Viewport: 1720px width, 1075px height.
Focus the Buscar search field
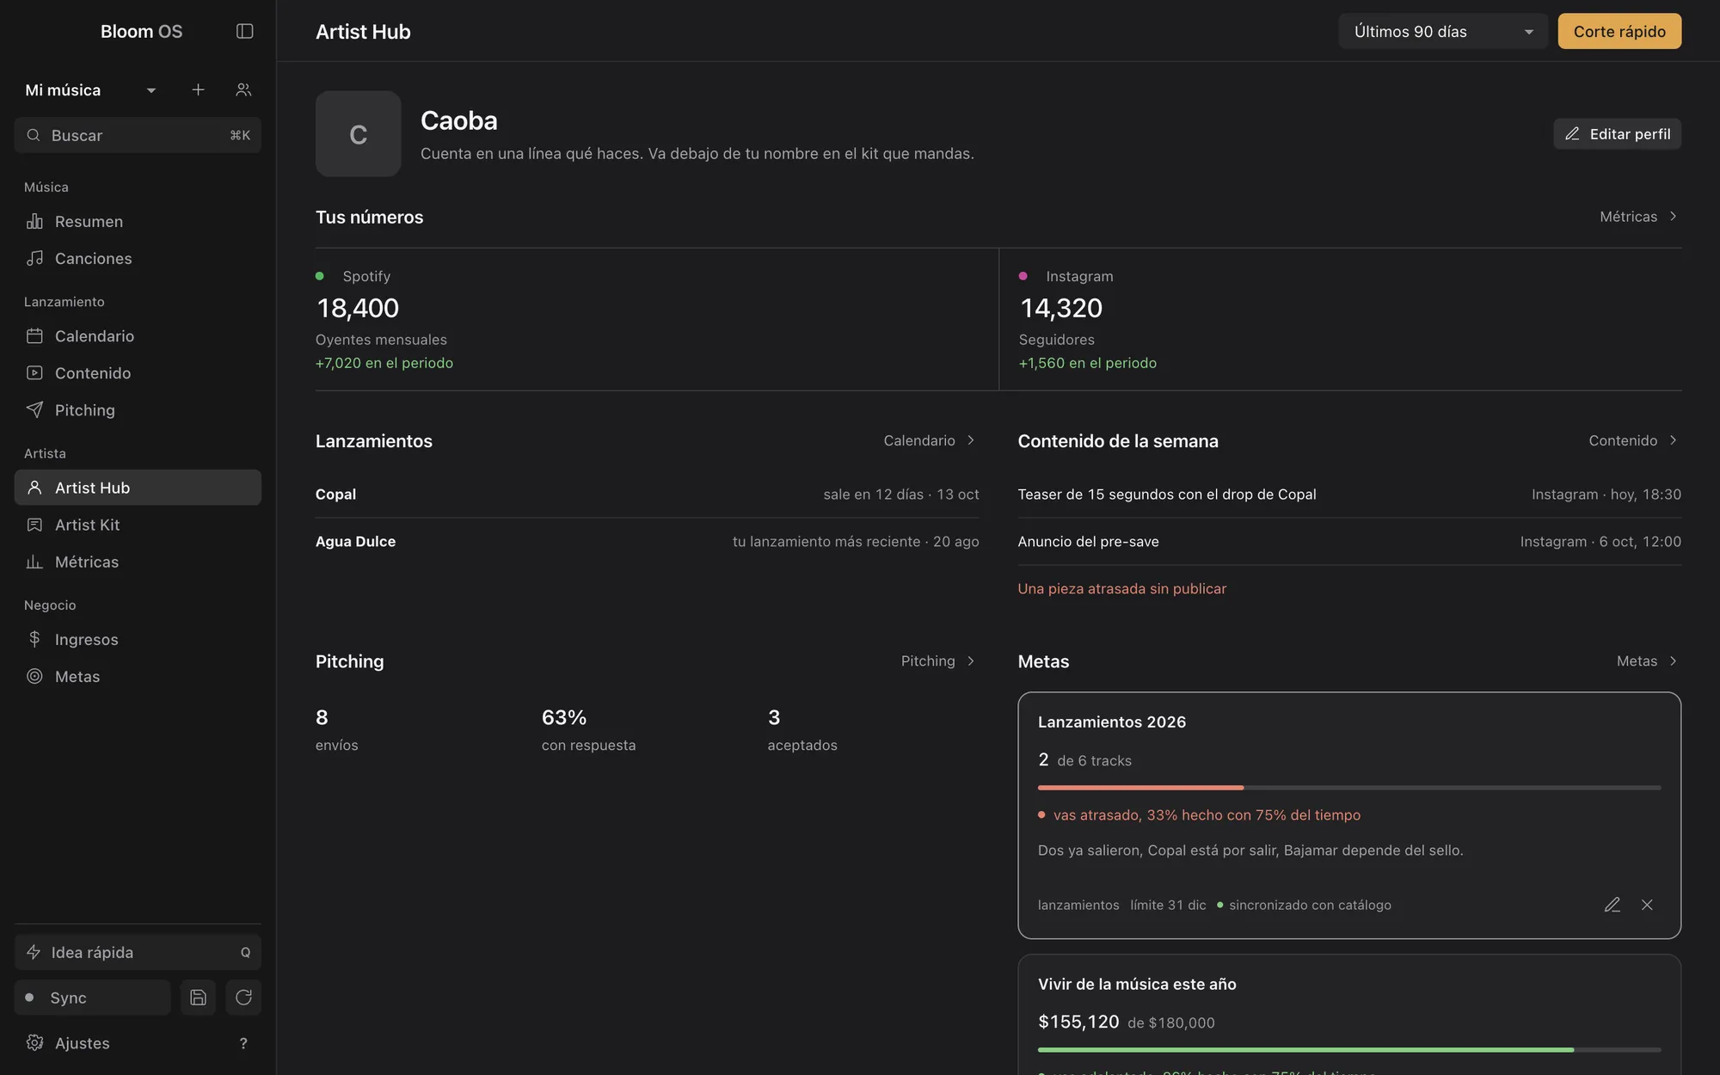point(138,135)
